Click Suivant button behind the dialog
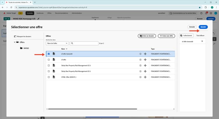This screenshot has height=119, width=219. coord(211,19)
